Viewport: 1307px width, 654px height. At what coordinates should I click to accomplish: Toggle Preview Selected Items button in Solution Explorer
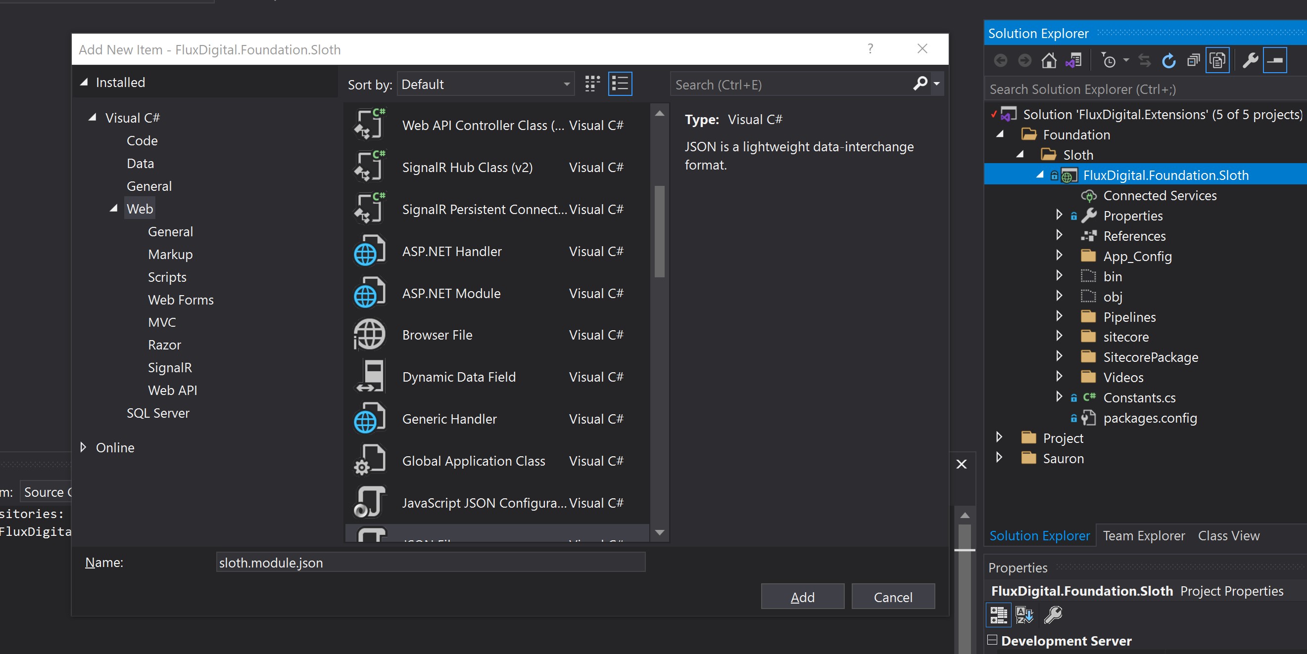click(1275, 61)
